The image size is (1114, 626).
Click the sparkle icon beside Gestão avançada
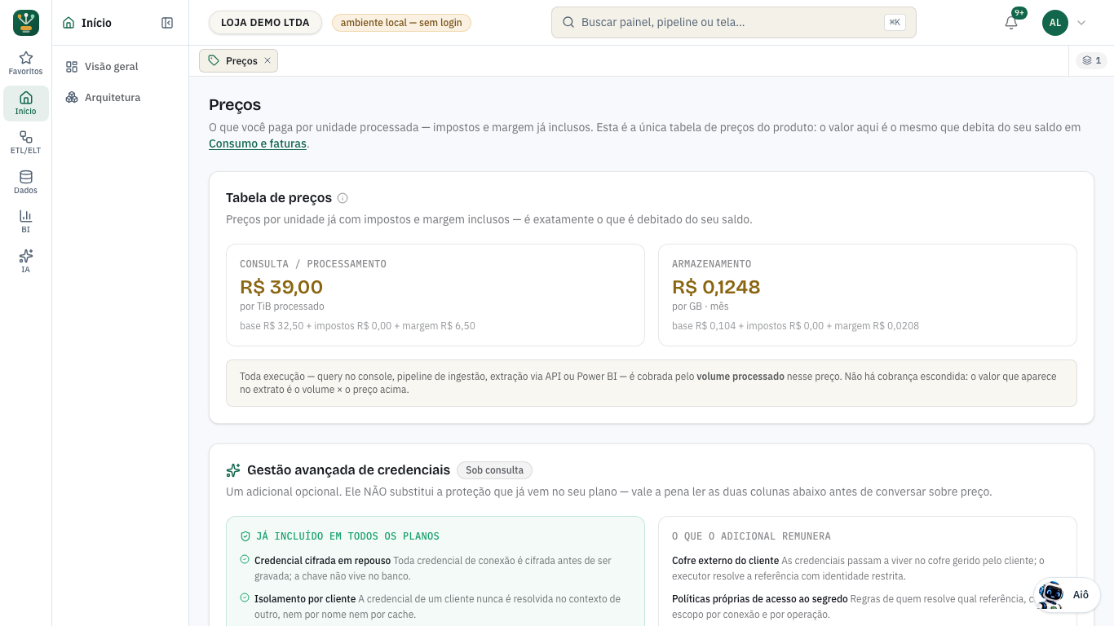[233, 470]
